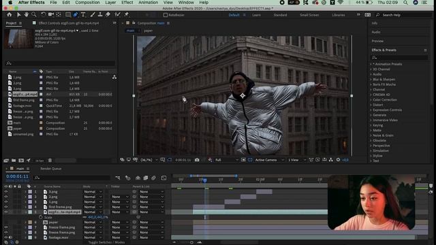The width and height of the screenshot is (436, 245).
Task: Open the Composition menu
Action: [87, 3]
